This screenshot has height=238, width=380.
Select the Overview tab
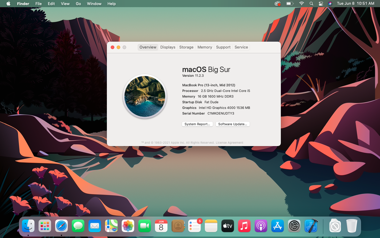(x=148, y=47)
